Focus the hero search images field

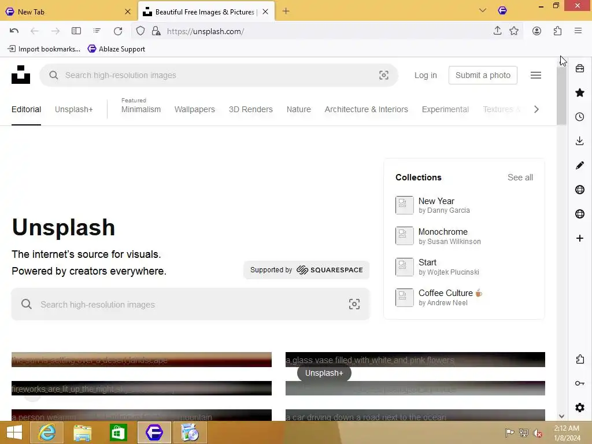191,304
